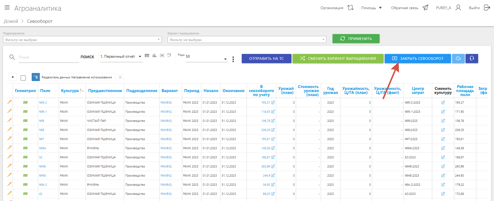The width and height of the screenshot is (494, 201).
Task: Open the Первичный отчёт report dropdown
Action: (121, 57)
